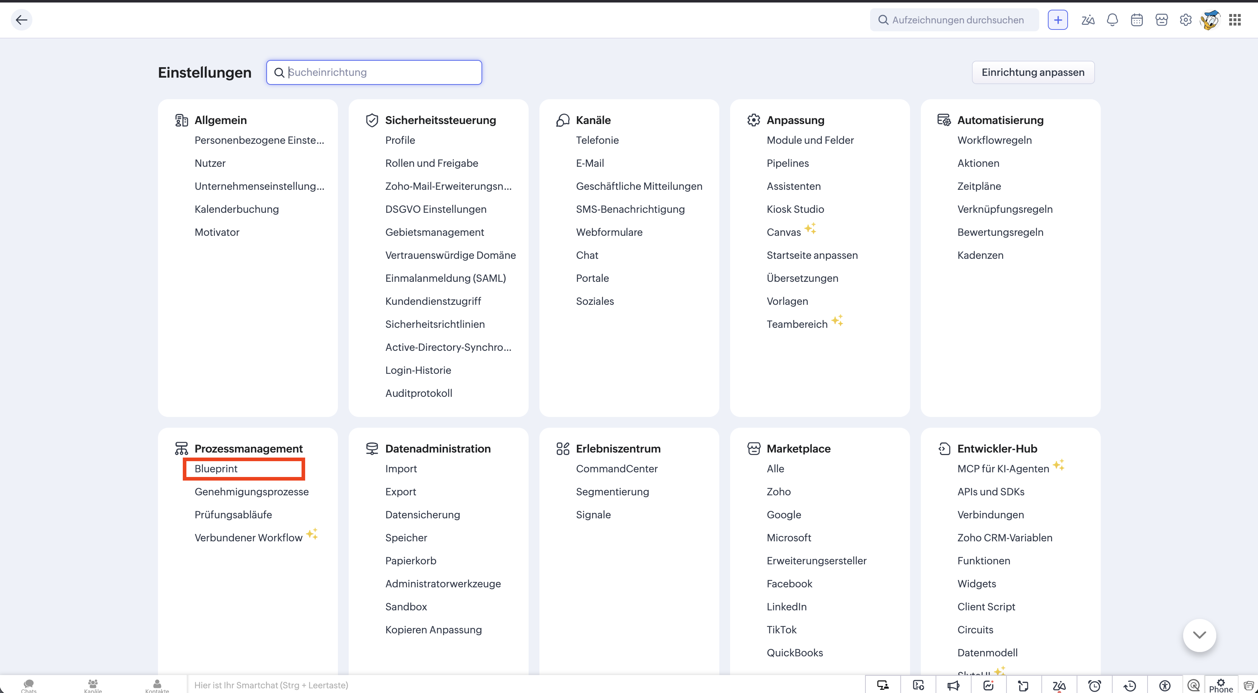Open Rollen und Freigabe

point(431,163)
